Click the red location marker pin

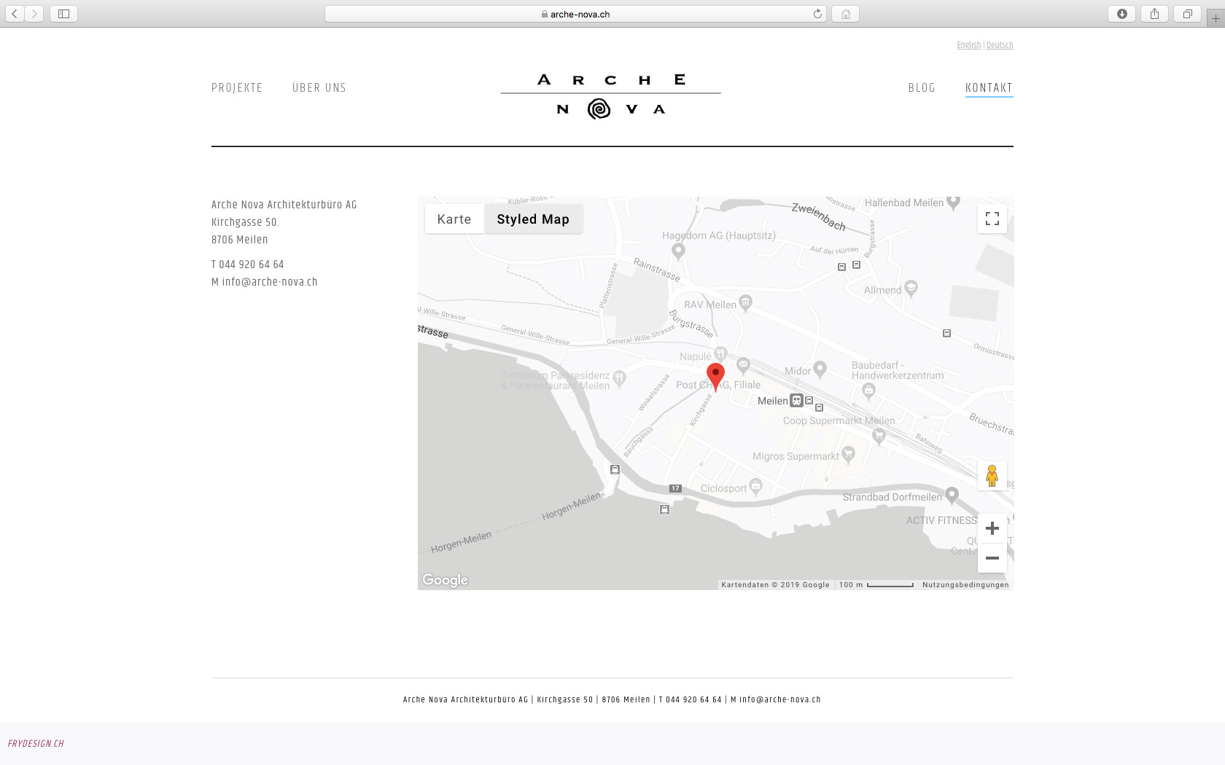(716, 377)
